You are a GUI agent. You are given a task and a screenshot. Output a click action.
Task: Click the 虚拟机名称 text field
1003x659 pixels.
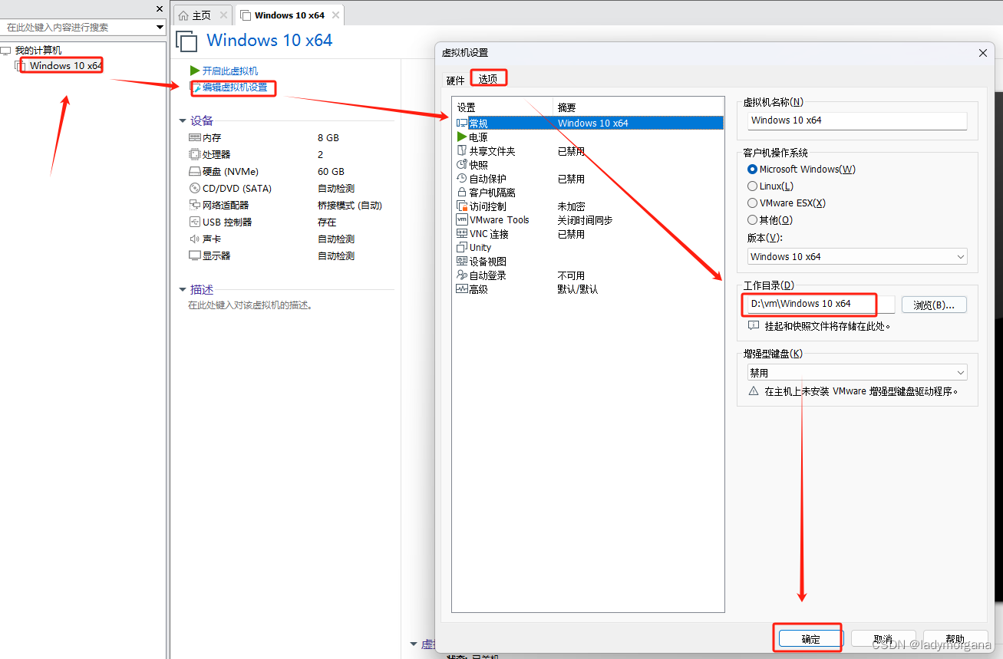pos(857,120)
